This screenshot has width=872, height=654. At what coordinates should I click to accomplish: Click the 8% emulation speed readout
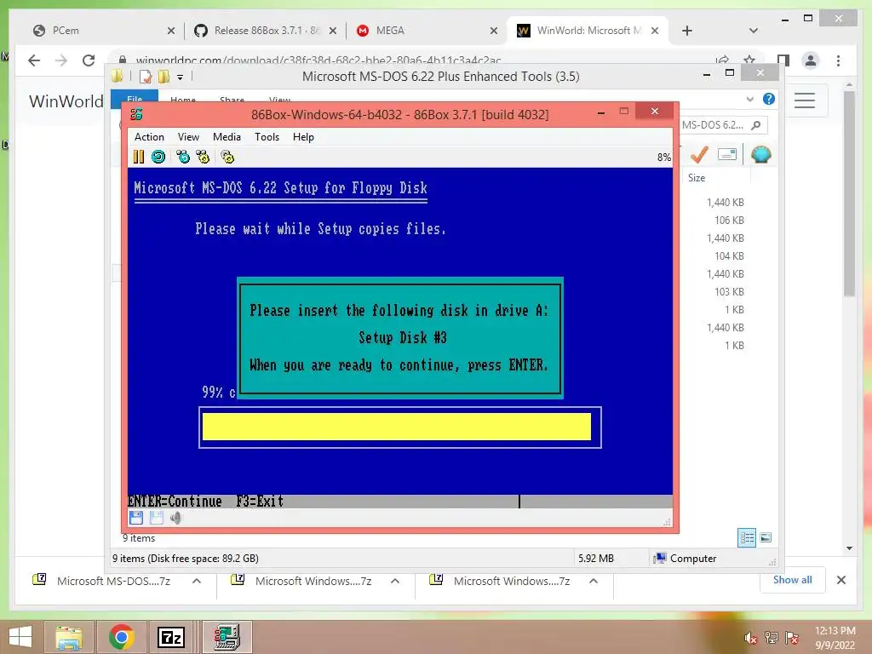(x=664, y=158)
